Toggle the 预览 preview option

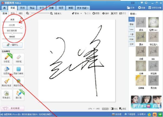122,108
